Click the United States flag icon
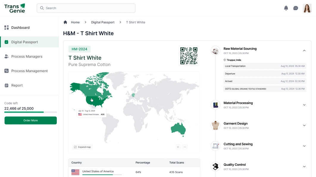Viewport: 316px width, 177px height. (75, 172)
